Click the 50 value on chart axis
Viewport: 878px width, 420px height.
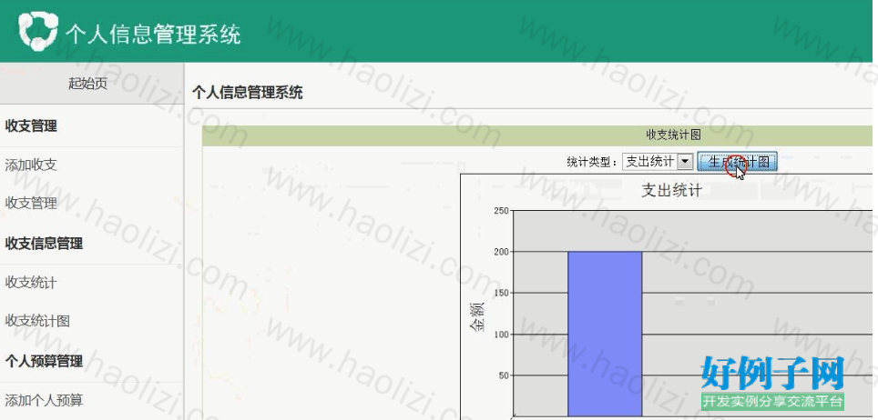coord(504,375)
